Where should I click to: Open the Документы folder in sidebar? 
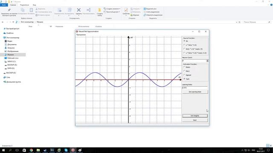12,44
